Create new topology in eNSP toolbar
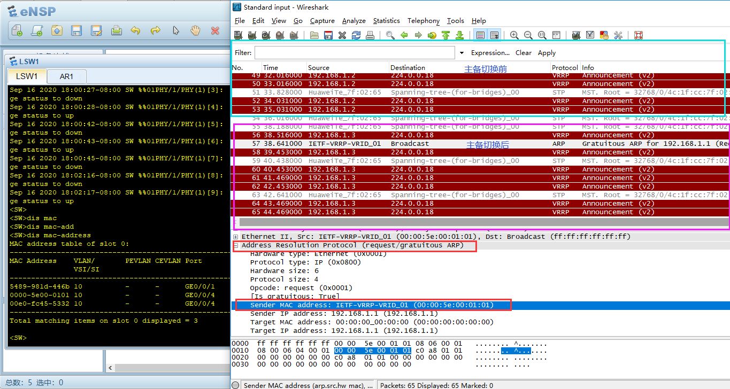 (17, 31)
